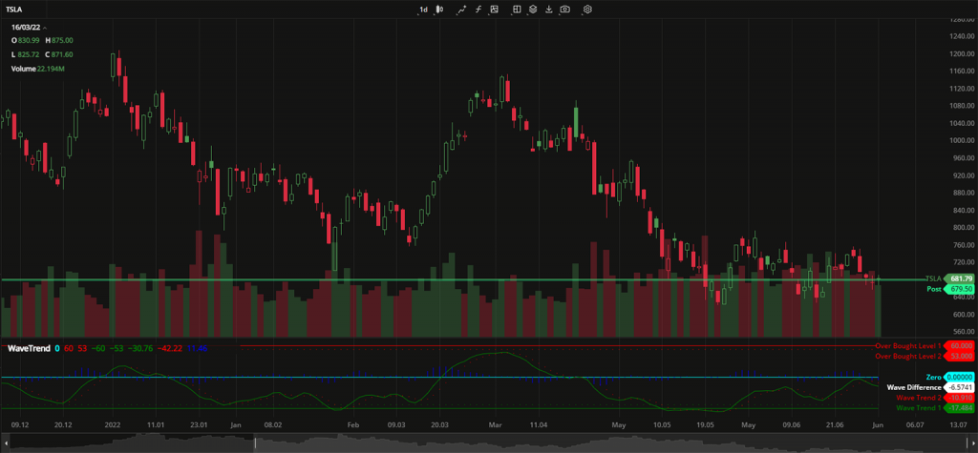Click the left handle of the navigator range
Image resolution: width=978 pixels, height=453 pixels.
click(254, 443)
